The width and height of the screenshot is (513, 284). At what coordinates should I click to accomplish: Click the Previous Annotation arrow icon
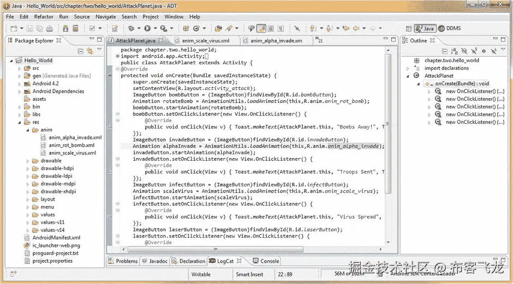329,28
